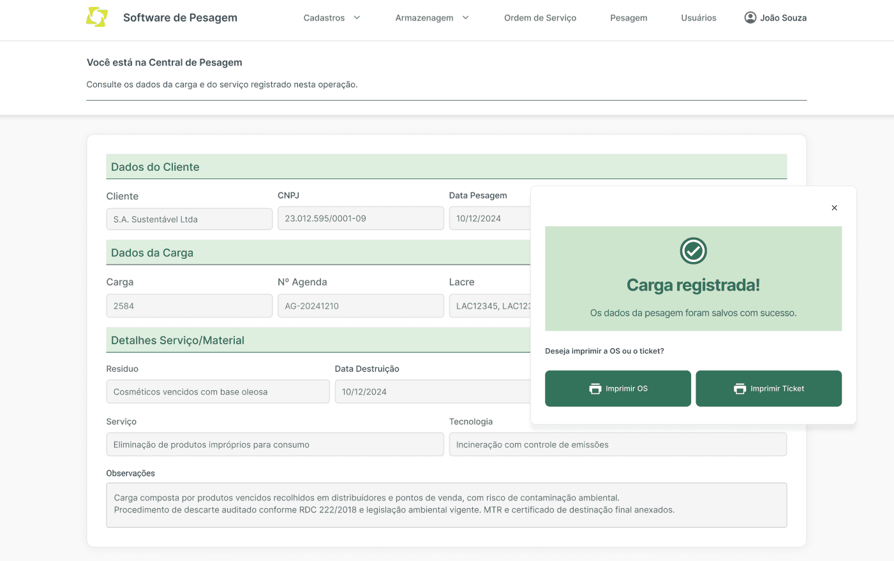This screenshot has height=561, width=894.
Task: Click the Serviço field Eliminação de produtos
Action: click(275, 444)
